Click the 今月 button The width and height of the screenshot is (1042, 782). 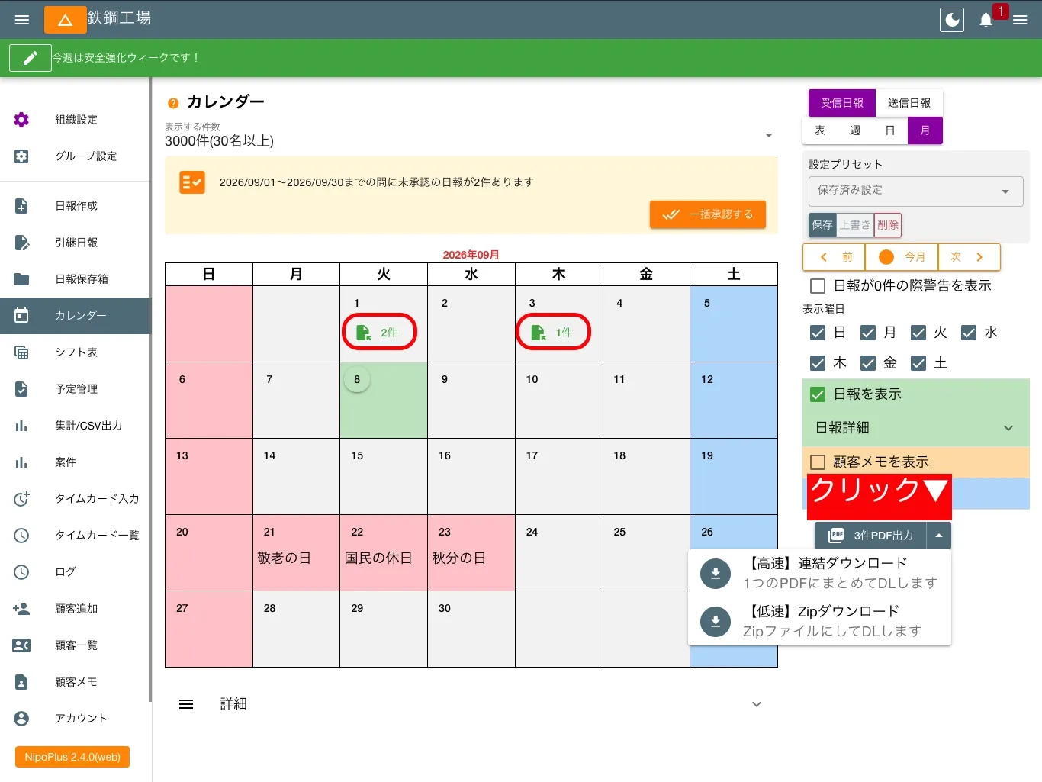[x=902, y=257]
